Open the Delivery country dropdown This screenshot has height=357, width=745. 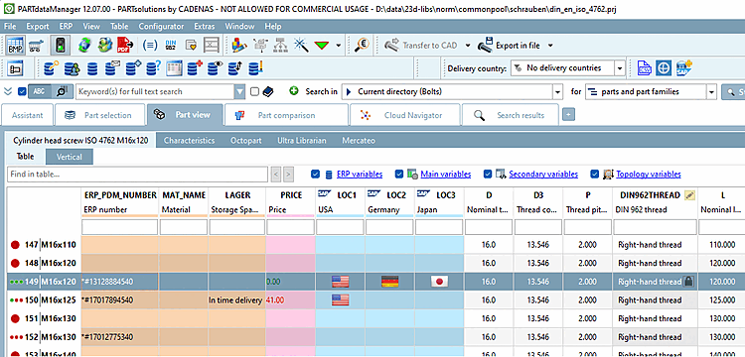[x=619, y=68]
